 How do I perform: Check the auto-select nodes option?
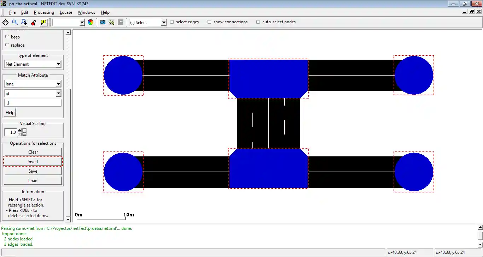(x=258, y=22)
